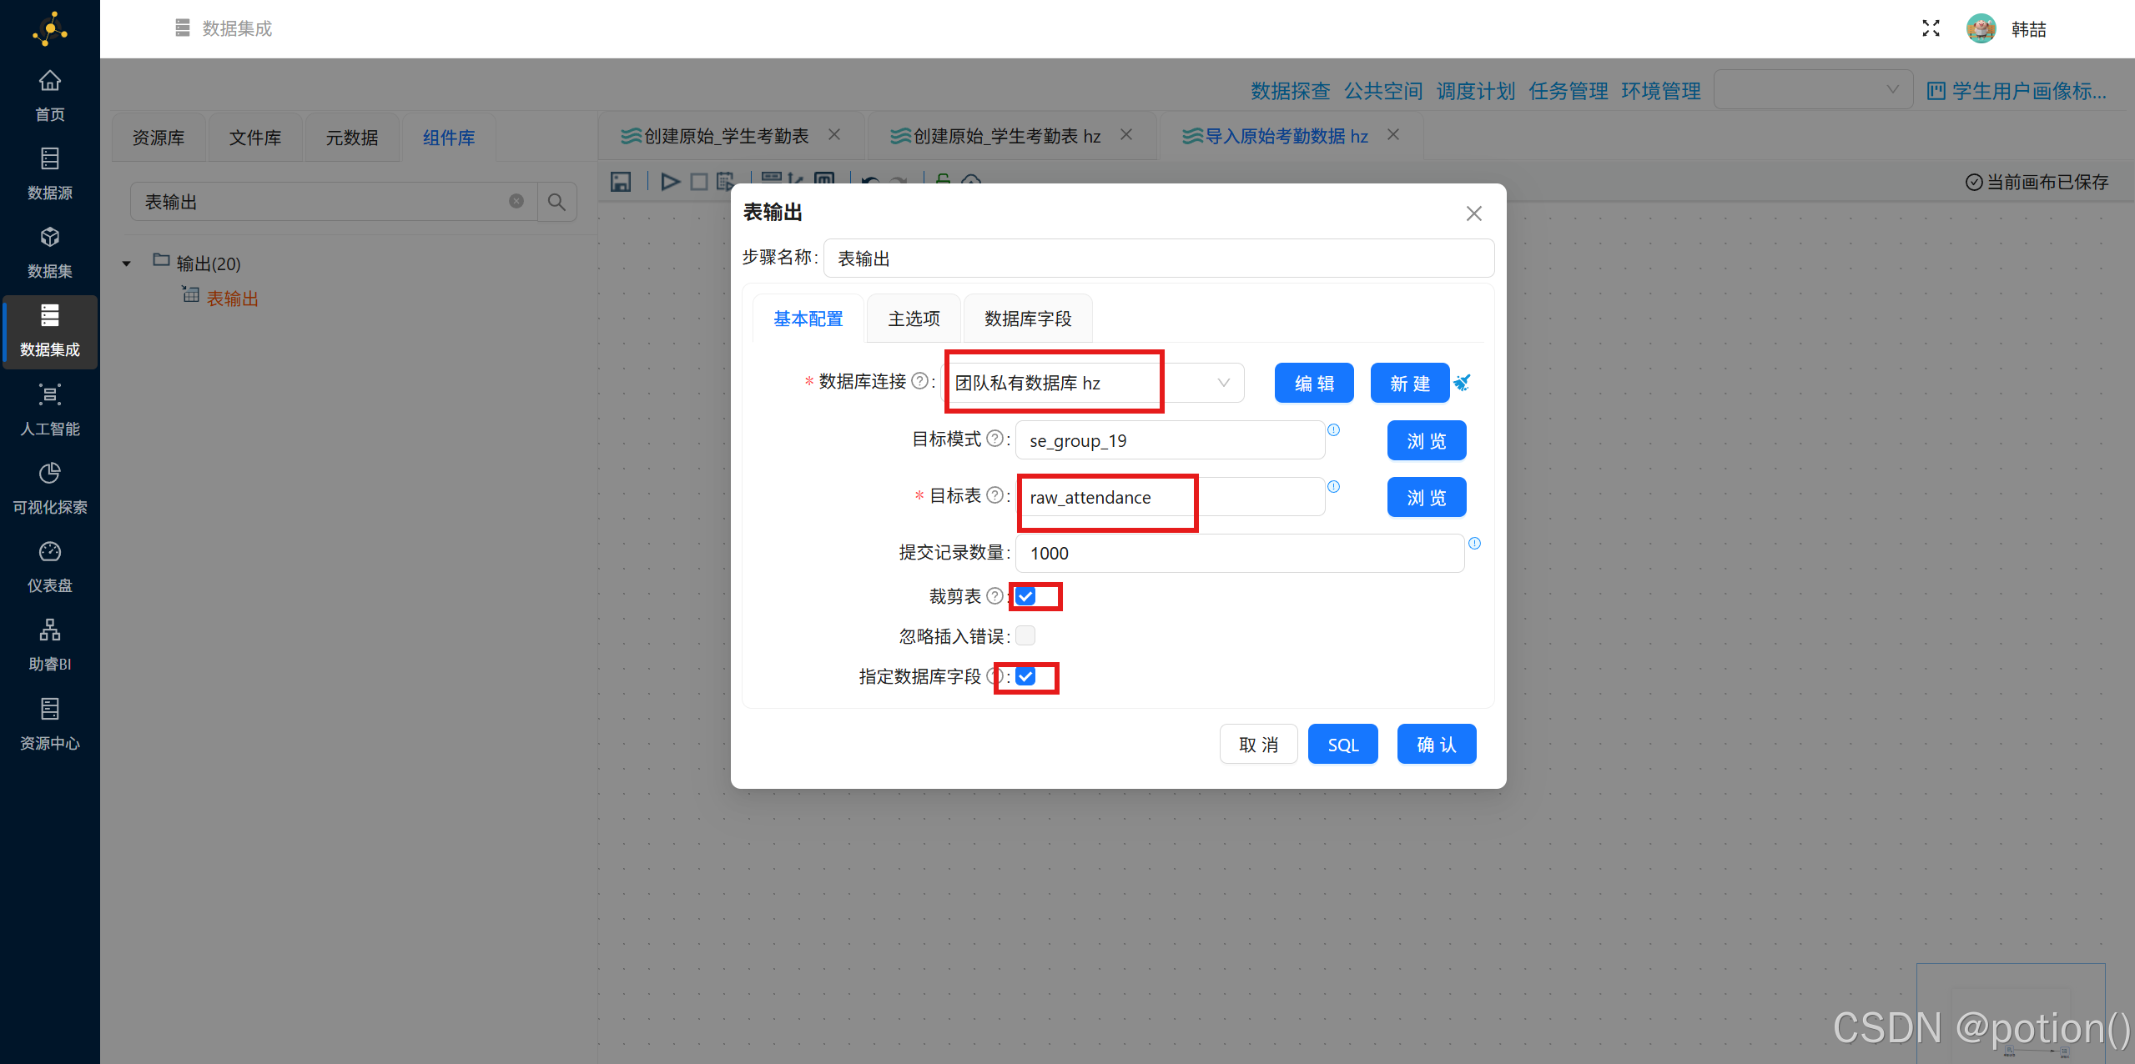Switch to the 基本配置 tab
The image size is (2135, 1064).
(808, 319)
